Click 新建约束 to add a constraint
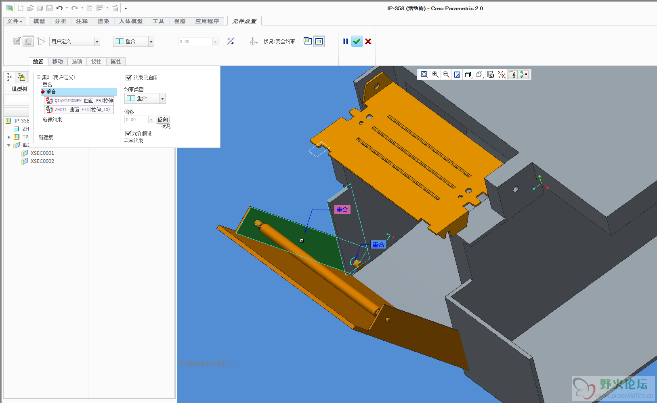657x403 pixels. click(52, 120)
